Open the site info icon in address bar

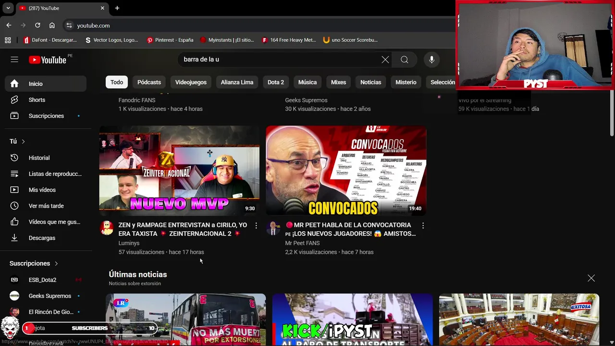coord(69,25)
